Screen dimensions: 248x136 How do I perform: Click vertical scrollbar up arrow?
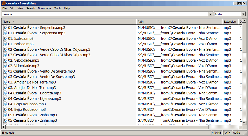[x=244, y=21]
